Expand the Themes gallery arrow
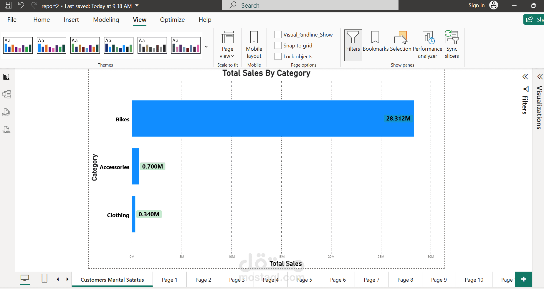This screenshot has width=544, height=289. [206, 47]
